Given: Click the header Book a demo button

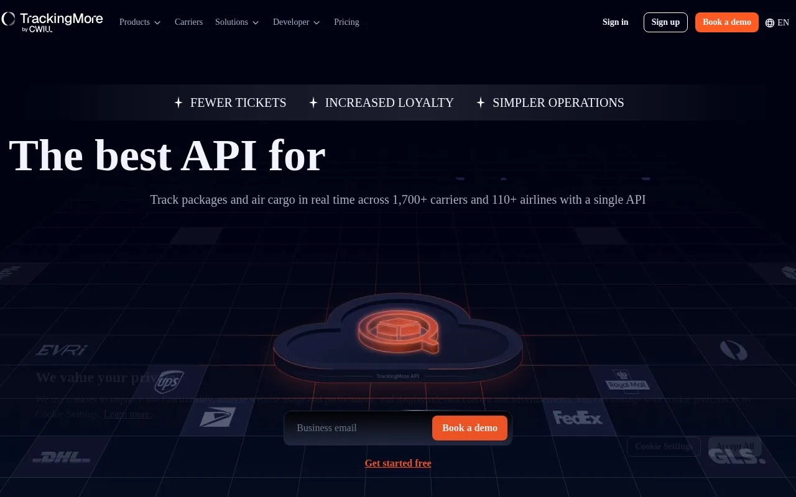Looking at the screenshot, I should (727, 22).
